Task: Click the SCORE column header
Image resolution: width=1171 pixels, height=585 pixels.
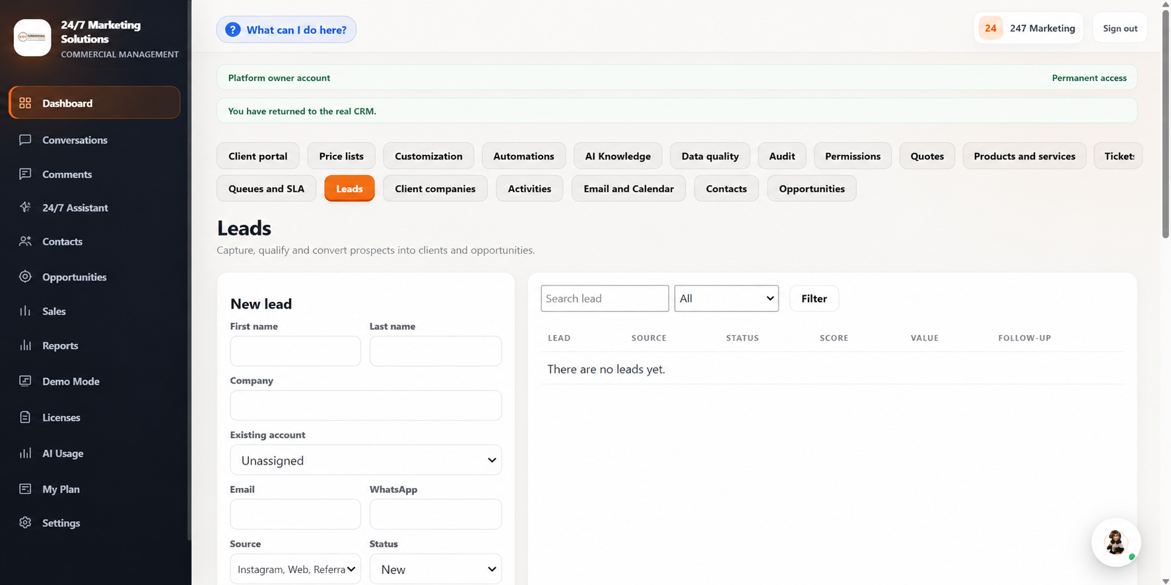Action: pyautogui.click(x=834, y=338)
